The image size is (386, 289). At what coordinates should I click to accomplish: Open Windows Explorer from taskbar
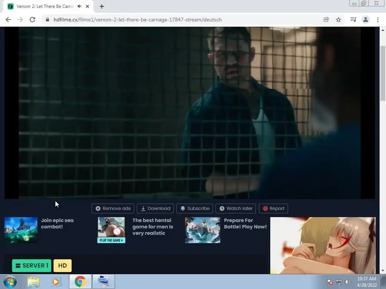tap(34, 281)
